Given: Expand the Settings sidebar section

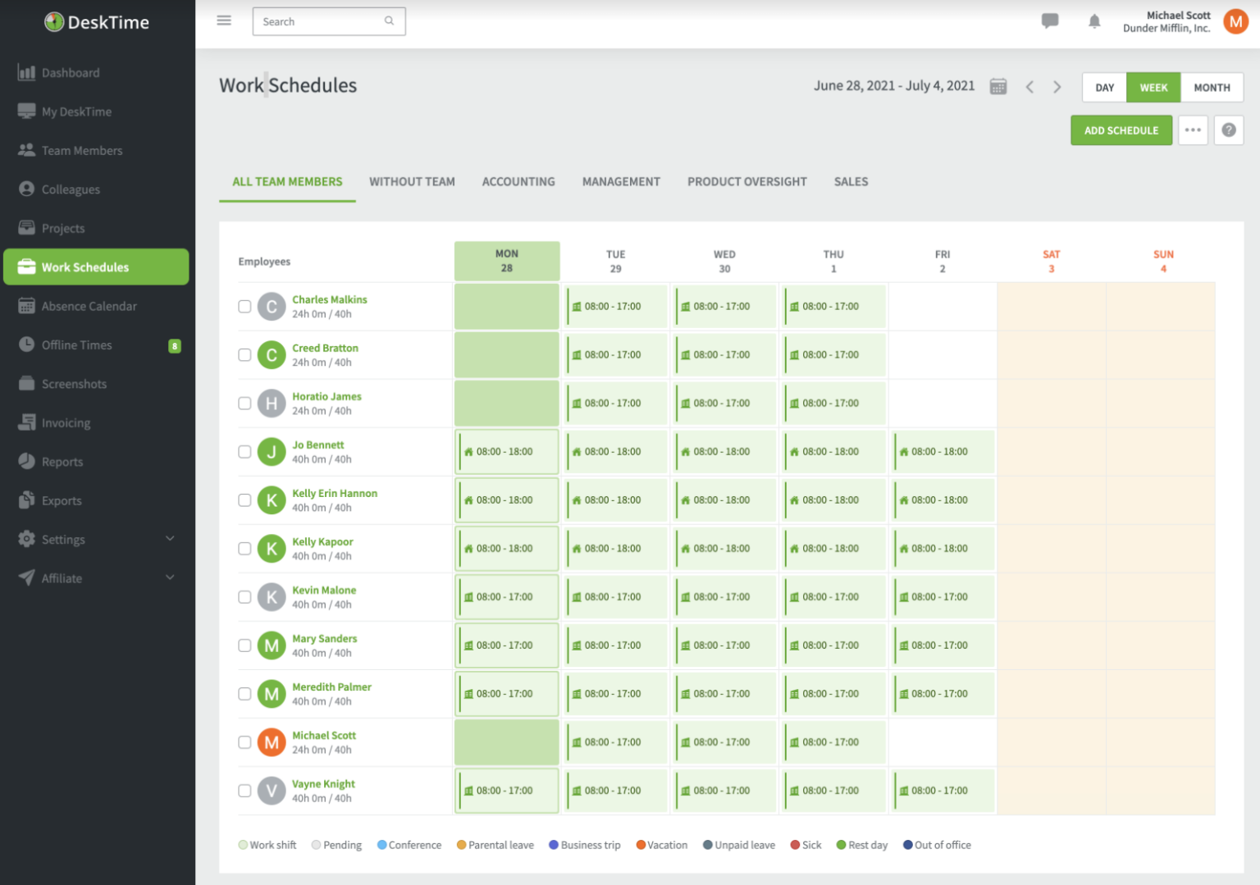Looking at the screenshot, I should [x=62, y=539].
